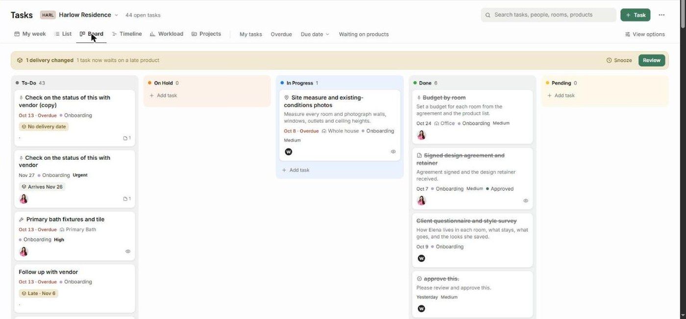Open the Workload tab
This screenshot has width=686, height=319.
[x=167, y=34]
